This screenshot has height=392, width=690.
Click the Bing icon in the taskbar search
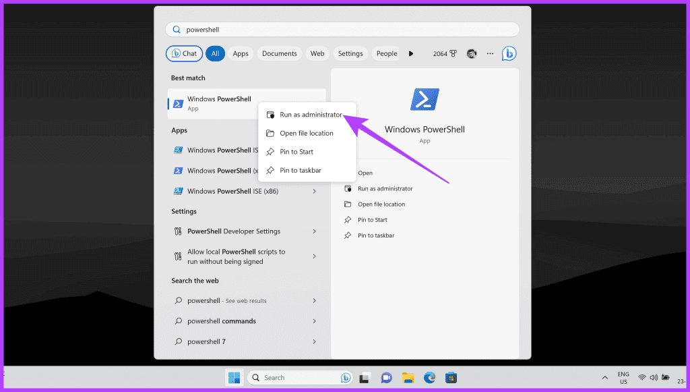(346, 377)
